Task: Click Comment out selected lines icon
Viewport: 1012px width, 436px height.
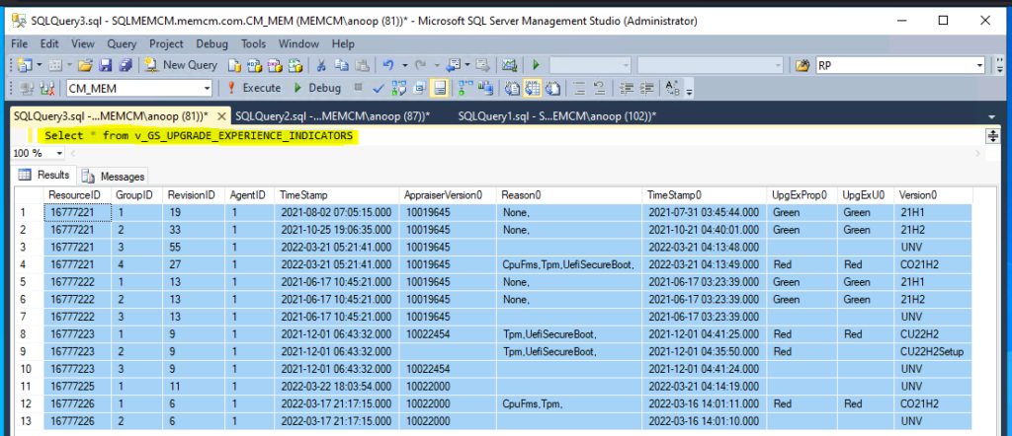Action: coord(580,88)
